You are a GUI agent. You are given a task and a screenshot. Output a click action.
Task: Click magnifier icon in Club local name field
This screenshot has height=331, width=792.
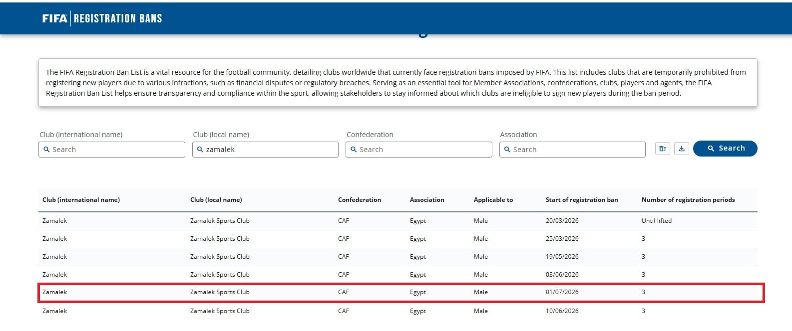(x=200, y=150)
